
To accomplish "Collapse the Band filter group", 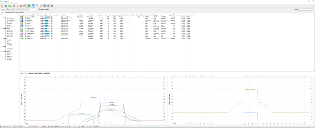I will point(2,46).
